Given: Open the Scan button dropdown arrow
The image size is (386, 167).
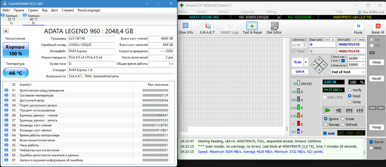Looking at the screenshot, I should coord(306,62).
